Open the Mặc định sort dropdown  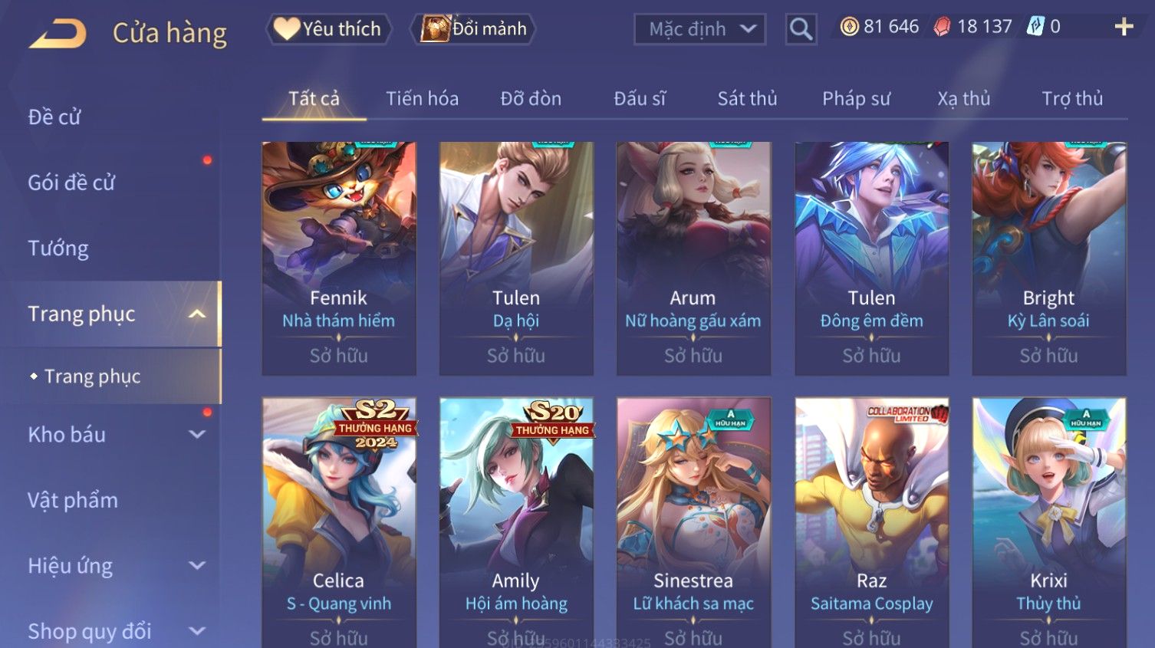pyautogui.click(x=699, y=30)
